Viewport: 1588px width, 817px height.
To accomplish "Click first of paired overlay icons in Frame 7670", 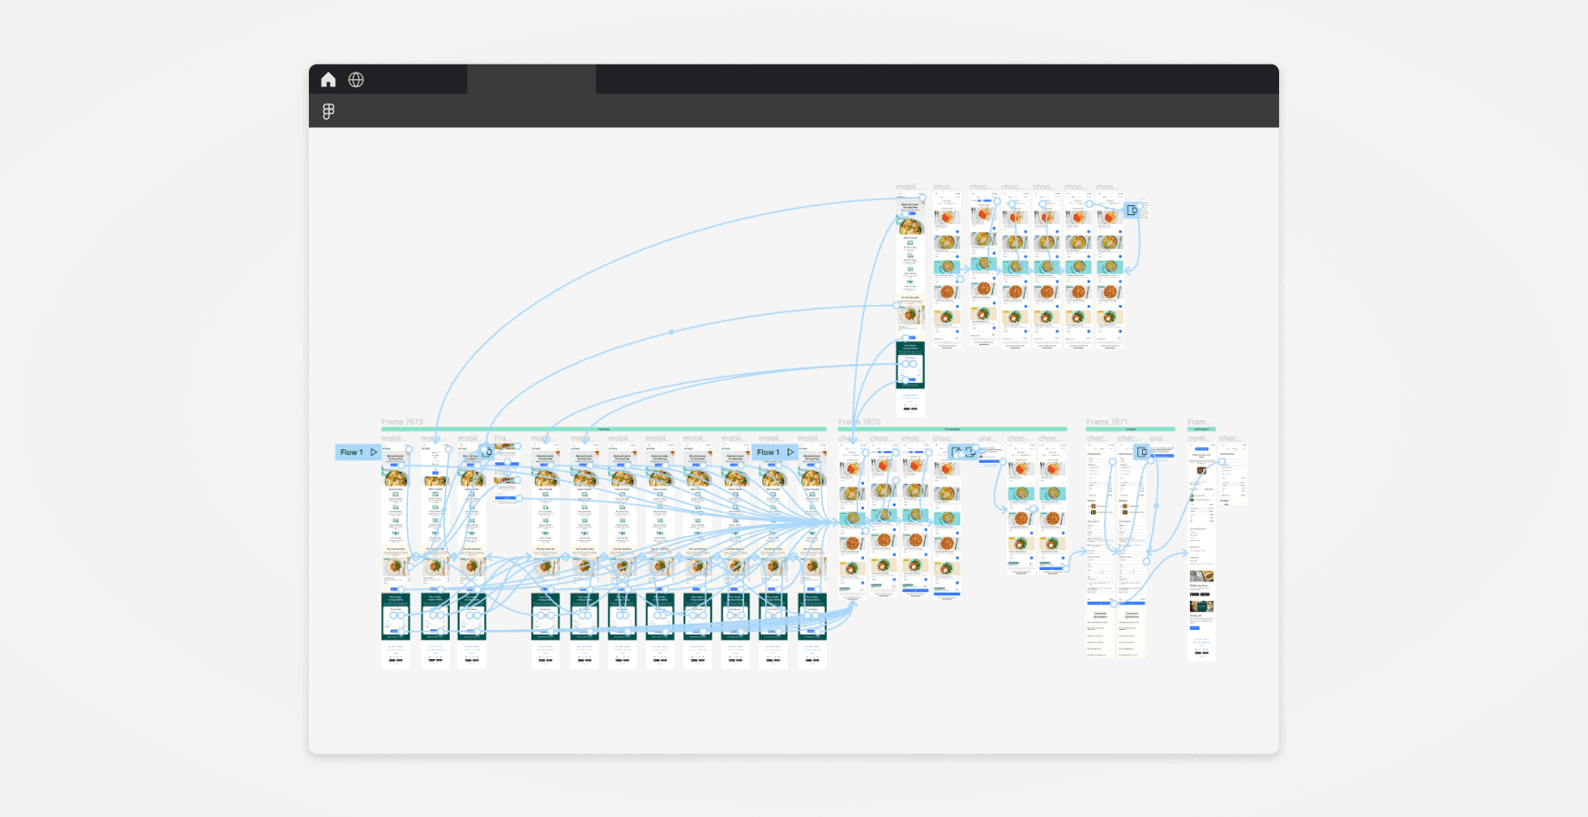I will 956,451.
